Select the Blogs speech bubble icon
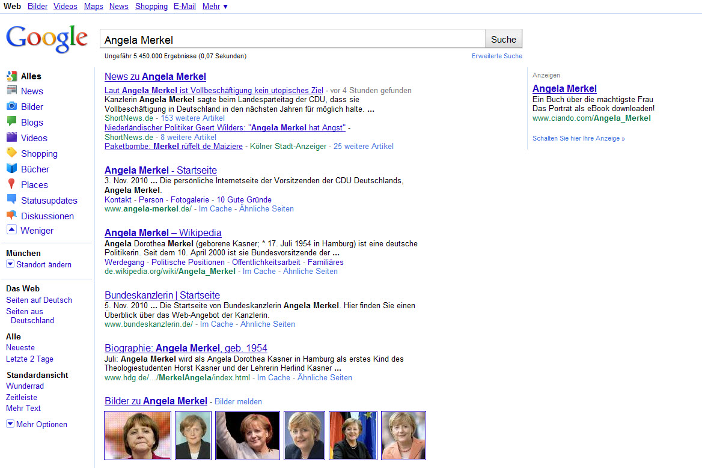 tap(11, 122)
